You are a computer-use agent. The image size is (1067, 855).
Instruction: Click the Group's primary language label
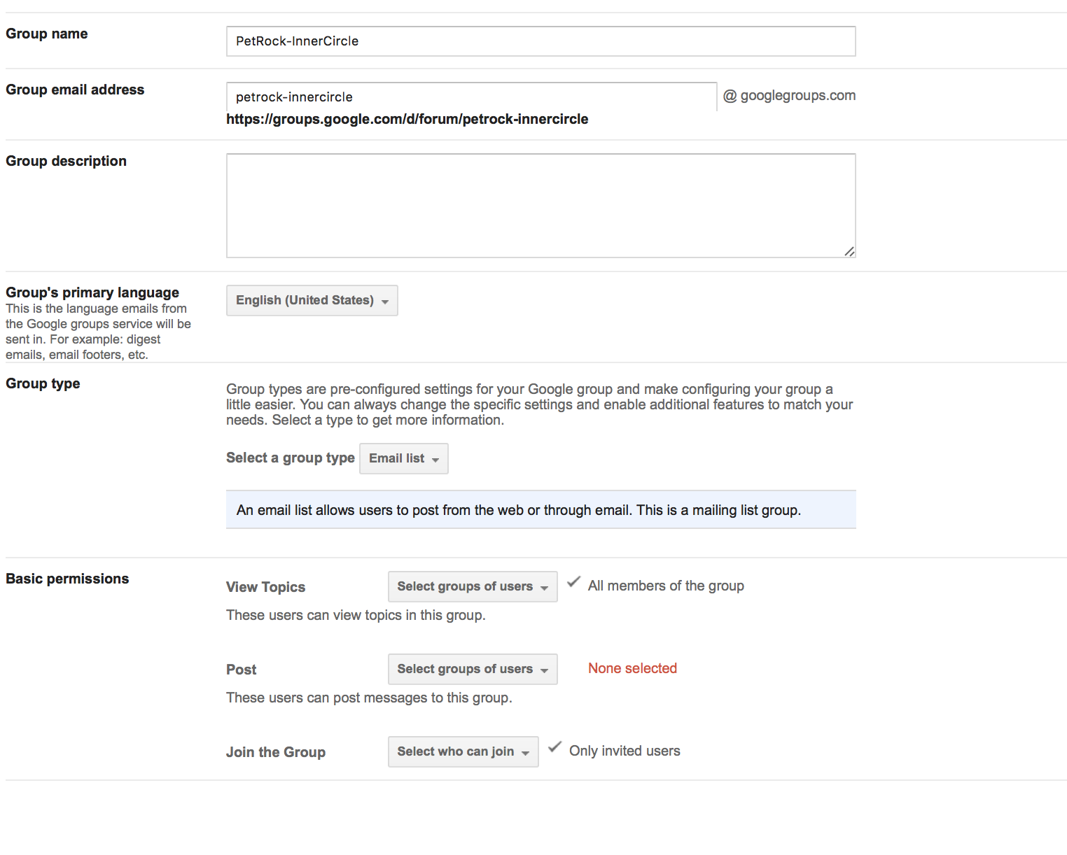coord(92,292)
